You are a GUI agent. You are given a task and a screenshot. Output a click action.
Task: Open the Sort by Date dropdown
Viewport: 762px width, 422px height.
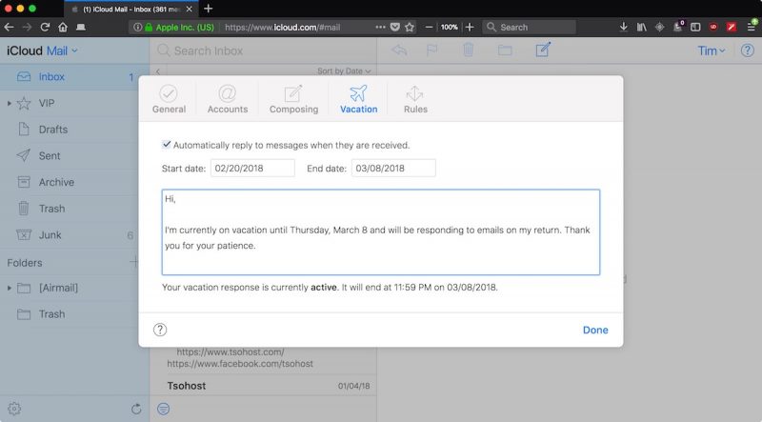coord(344,70)
